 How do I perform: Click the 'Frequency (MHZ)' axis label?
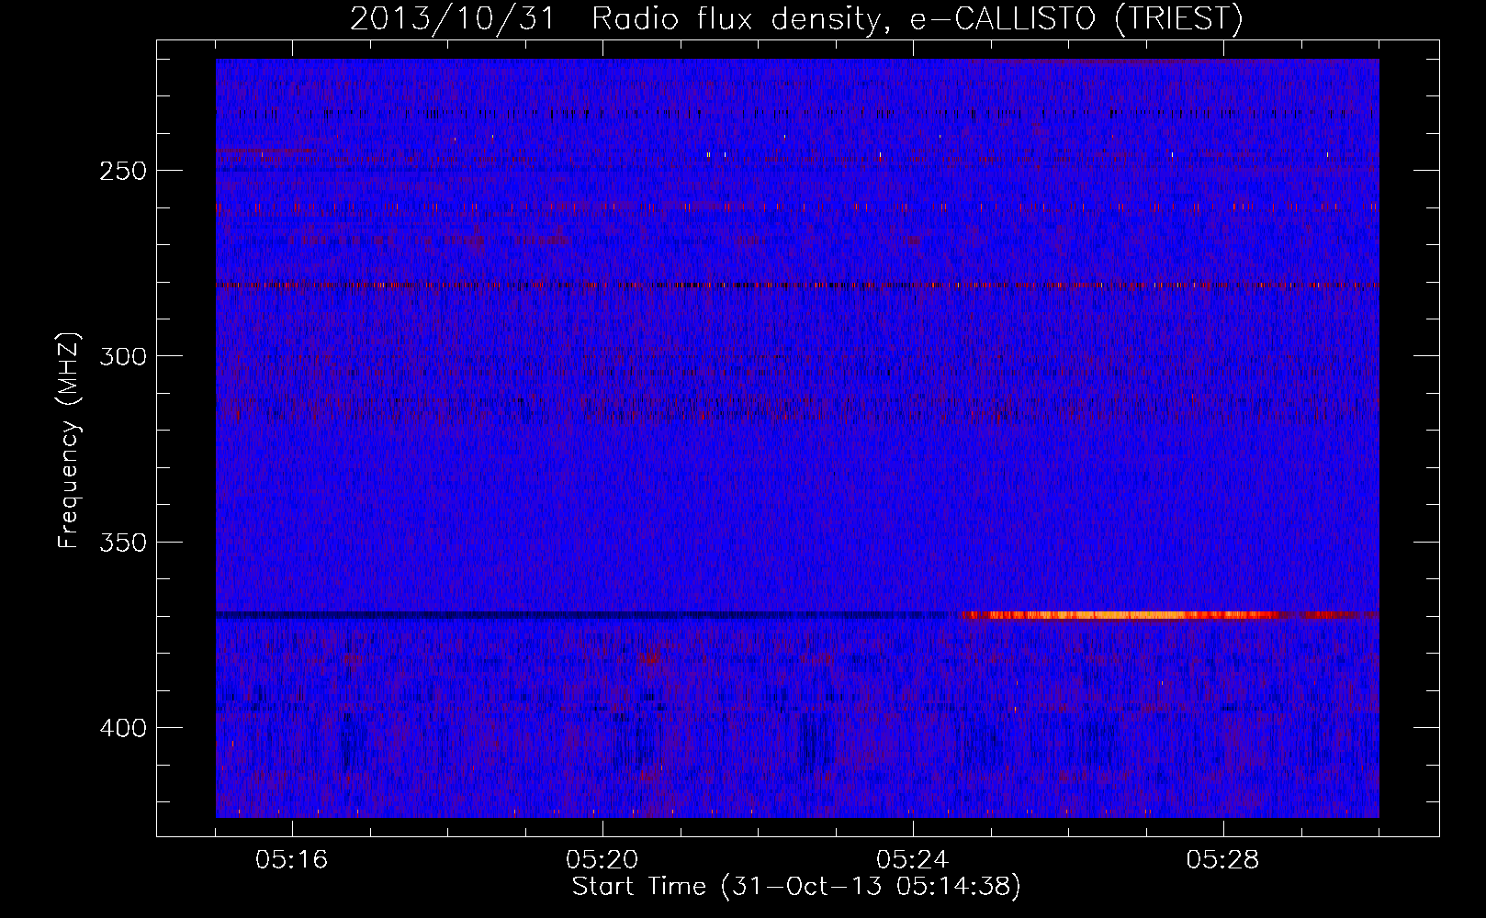pos(69,440)
